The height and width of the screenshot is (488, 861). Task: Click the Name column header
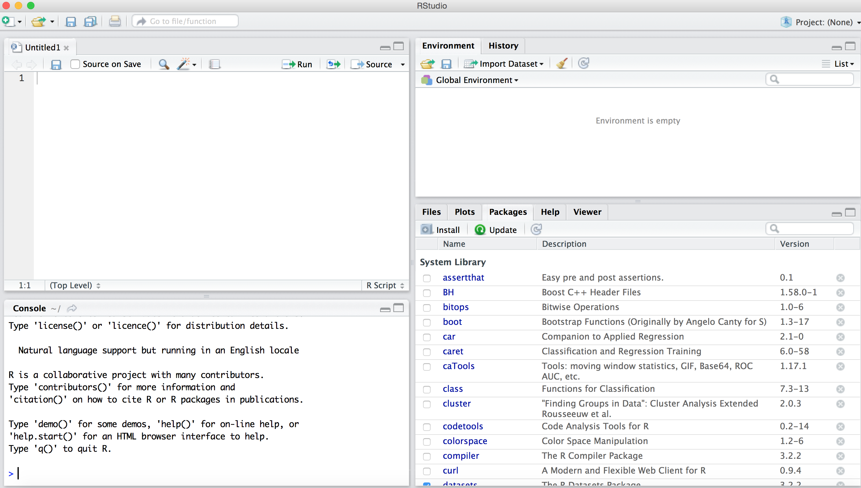[x=487, y=244]
